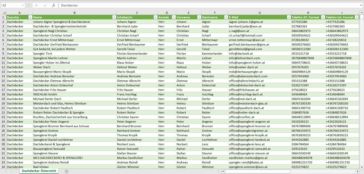Switch to Dachdecker Österreich sheet tab
The height and width of the screenshot is (174, 364).
pos(39,171)
